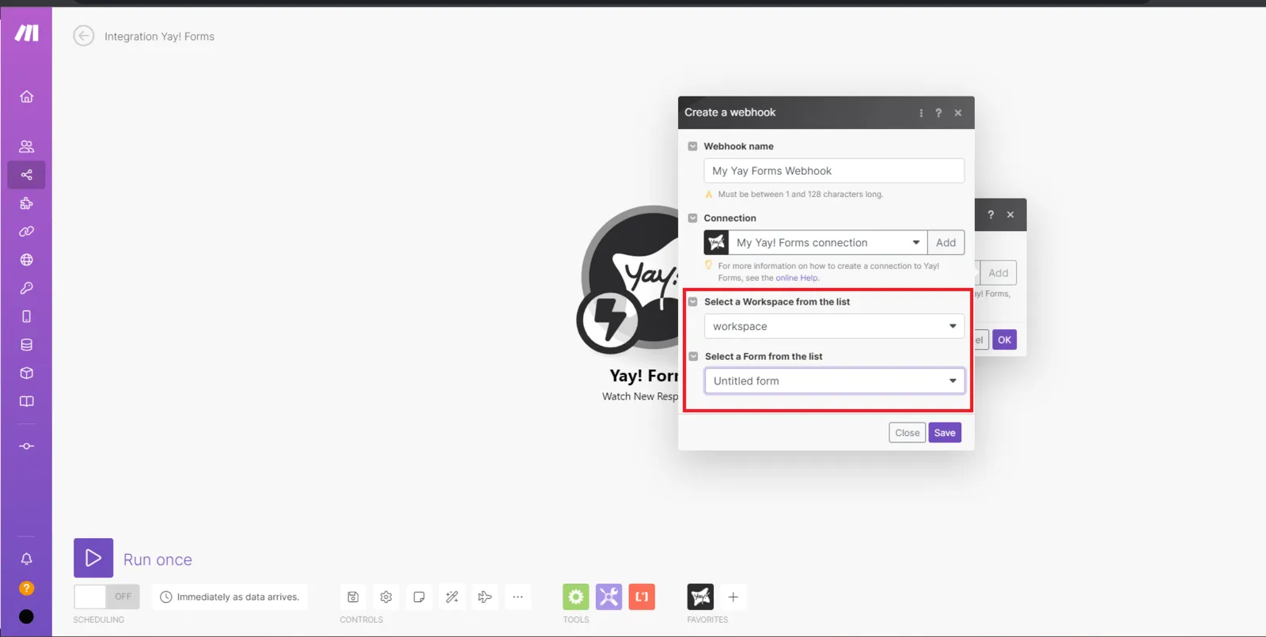Click the Close button in webhook dialog
The height and width of the screenshot is (637, 1266).
908,433
